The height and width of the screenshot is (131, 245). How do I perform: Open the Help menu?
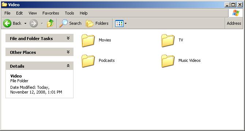(84, 13)
